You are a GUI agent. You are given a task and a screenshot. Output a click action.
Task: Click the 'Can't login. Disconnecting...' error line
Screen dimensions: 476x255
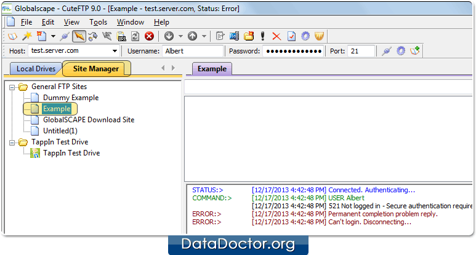pyautogui.click(x=369, y=222)
